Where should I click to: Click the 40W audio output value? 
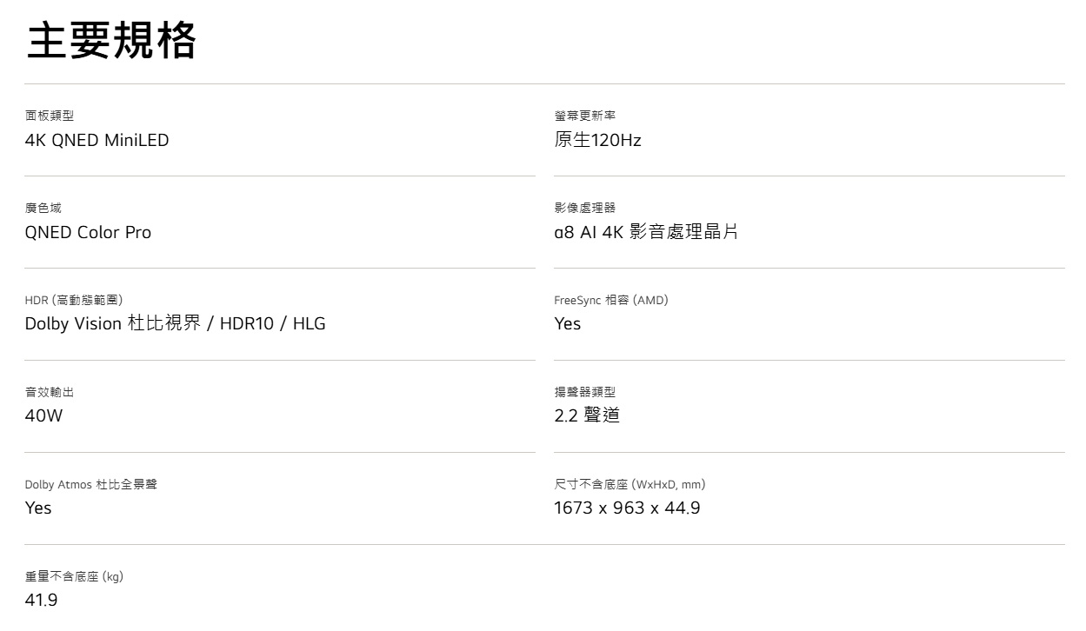pos(43,416)
